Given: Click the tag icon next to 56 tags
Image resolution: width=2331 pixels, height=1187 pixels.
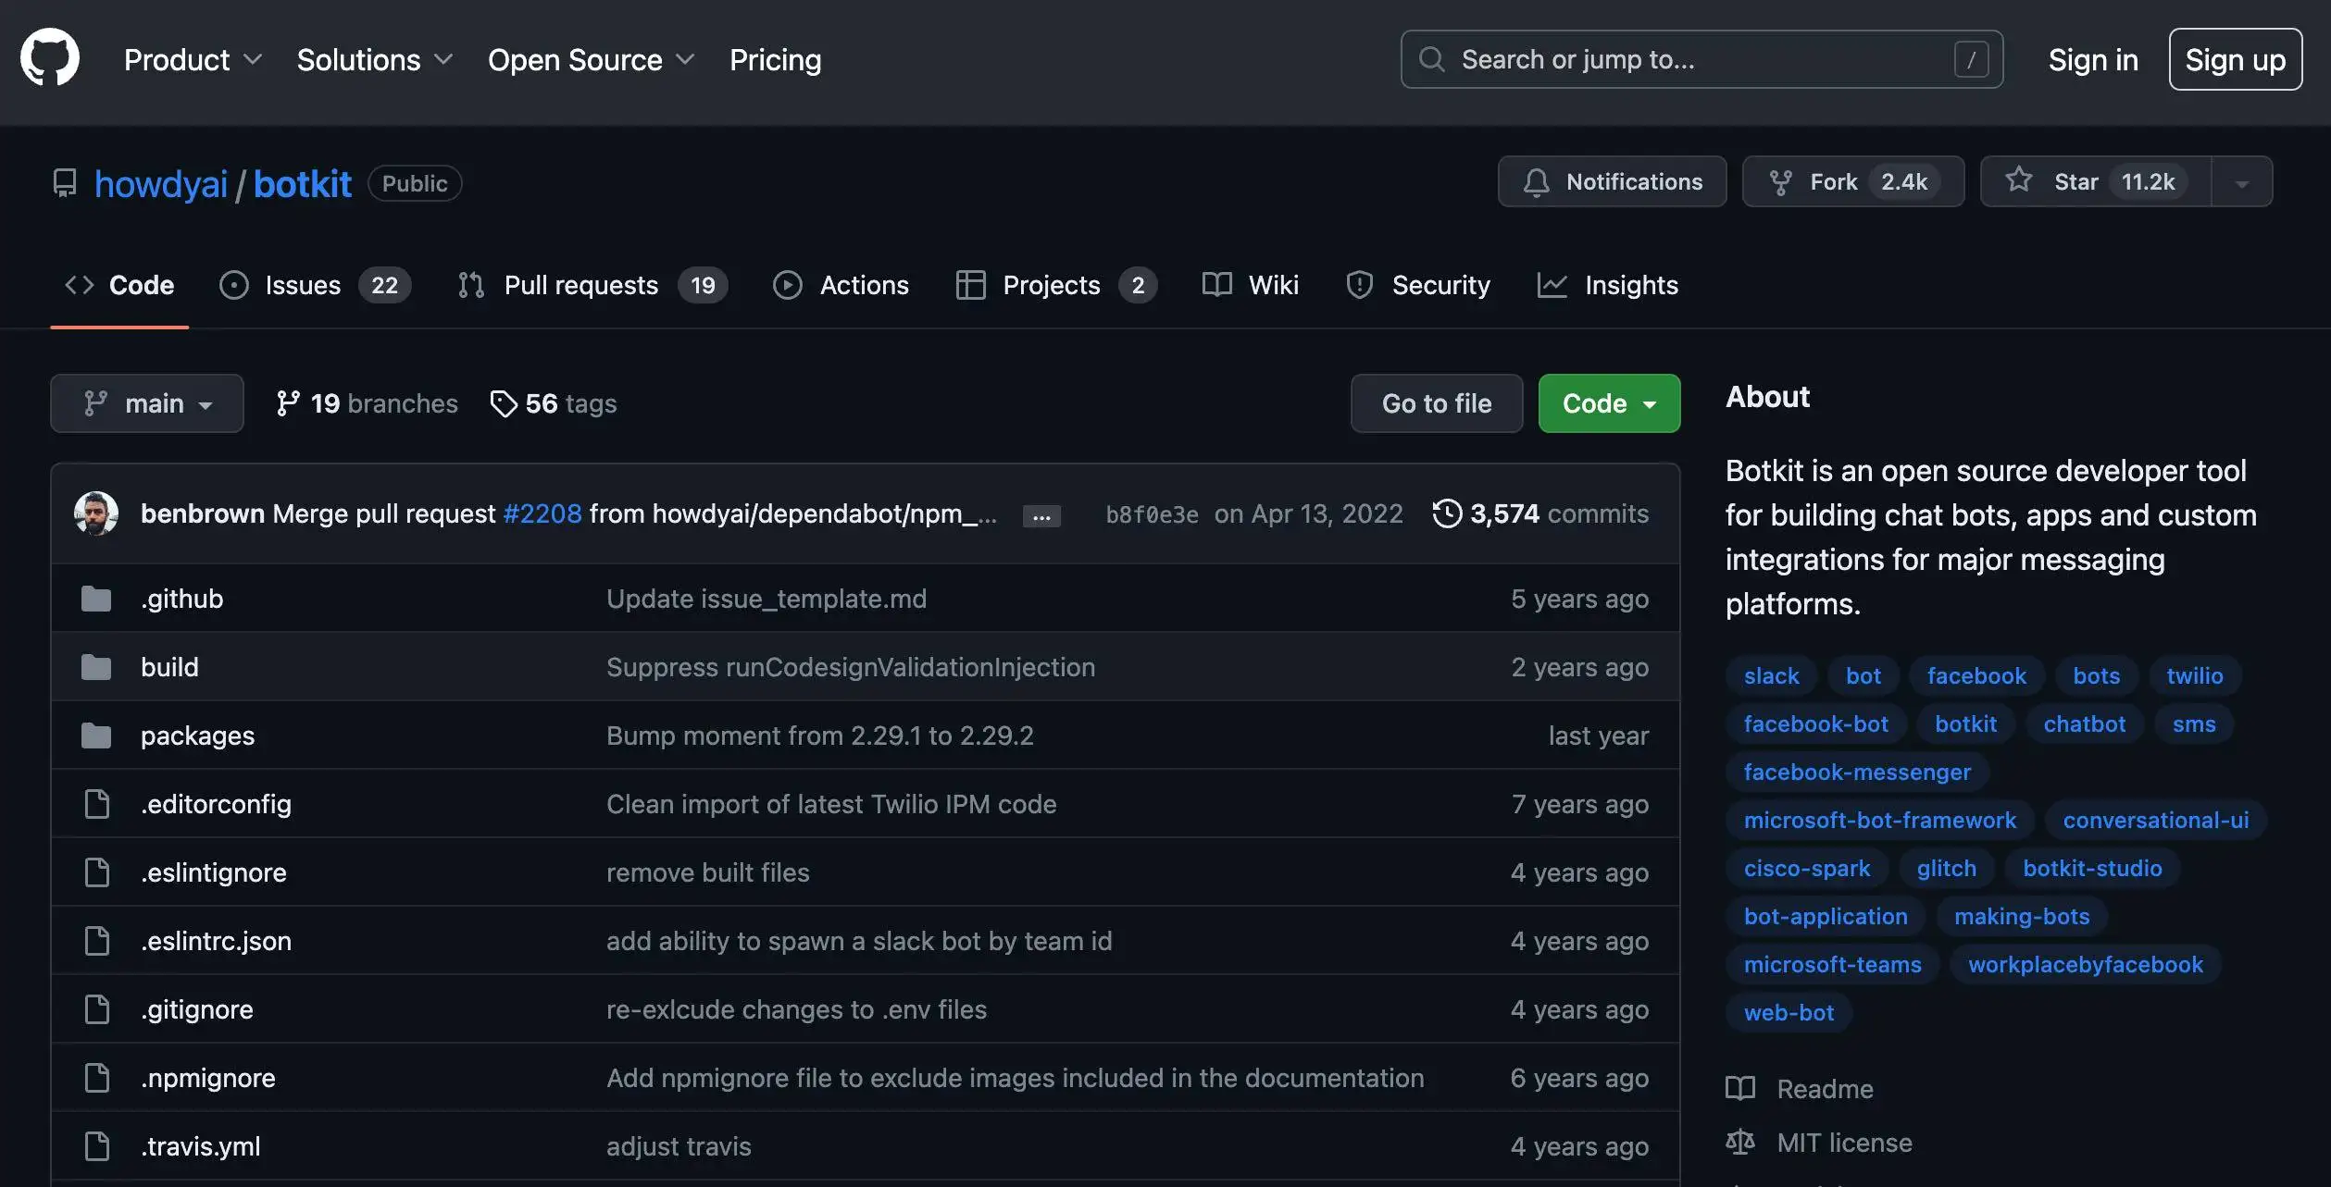Looking at the screenshot, I should tap(504, 403).
